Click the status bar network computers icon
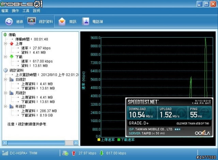The height and width of the screenshot is (160, 218). 65,153
